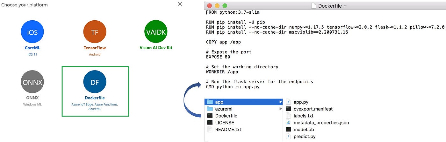The height and width of the screenshot is (142, 446).
Task: Click the WORKDIR /app line
Action: tap(222, 72)
